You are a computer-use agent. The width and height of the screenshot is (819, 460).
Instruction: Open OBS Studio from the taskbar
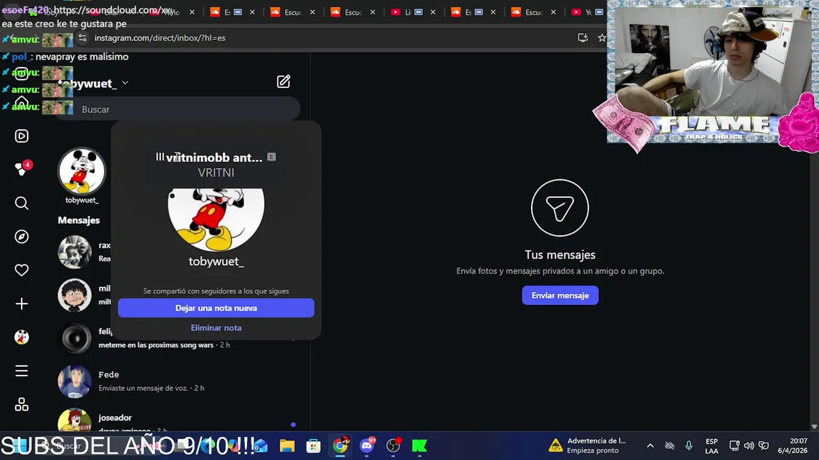click(x=394, y=445)
